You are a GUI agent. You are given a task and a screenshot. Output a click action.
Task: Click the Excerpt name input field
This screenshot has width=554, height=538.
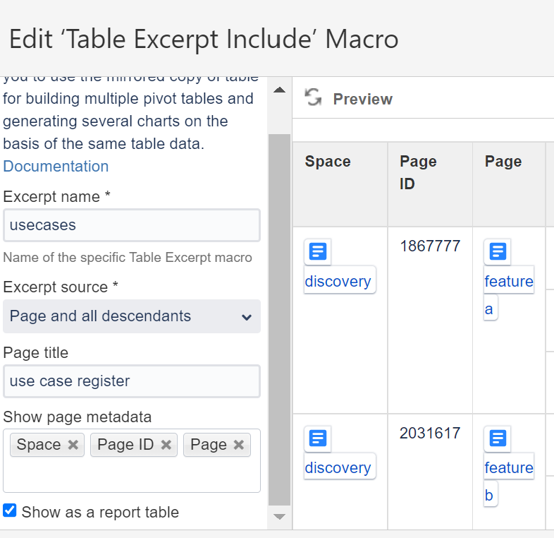(132, 225)
